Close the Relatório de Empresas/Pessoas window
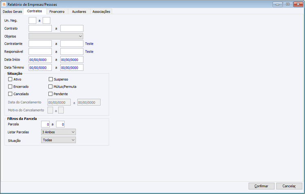This screenshot has height=194, width=305. 298,4
